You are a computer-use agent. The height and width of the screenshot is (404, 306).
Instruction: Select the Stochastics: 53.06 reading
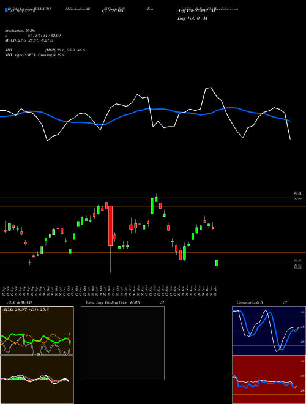pyautogui.click(x=20, y=31)
